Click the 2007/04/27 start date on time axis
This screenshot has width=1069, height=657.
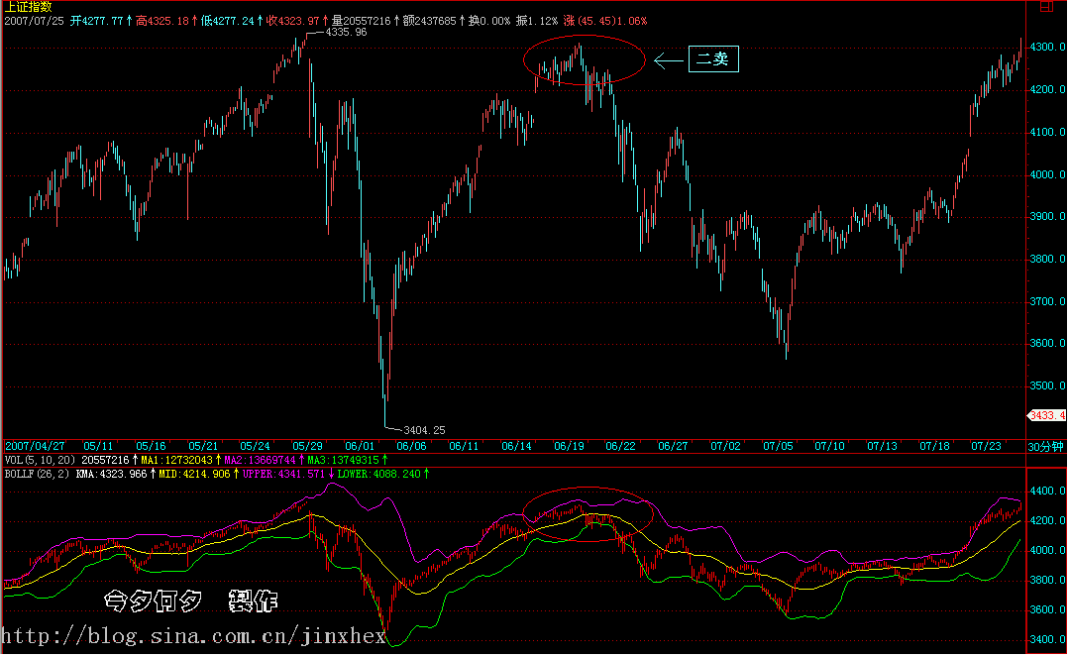click(34, 447)
